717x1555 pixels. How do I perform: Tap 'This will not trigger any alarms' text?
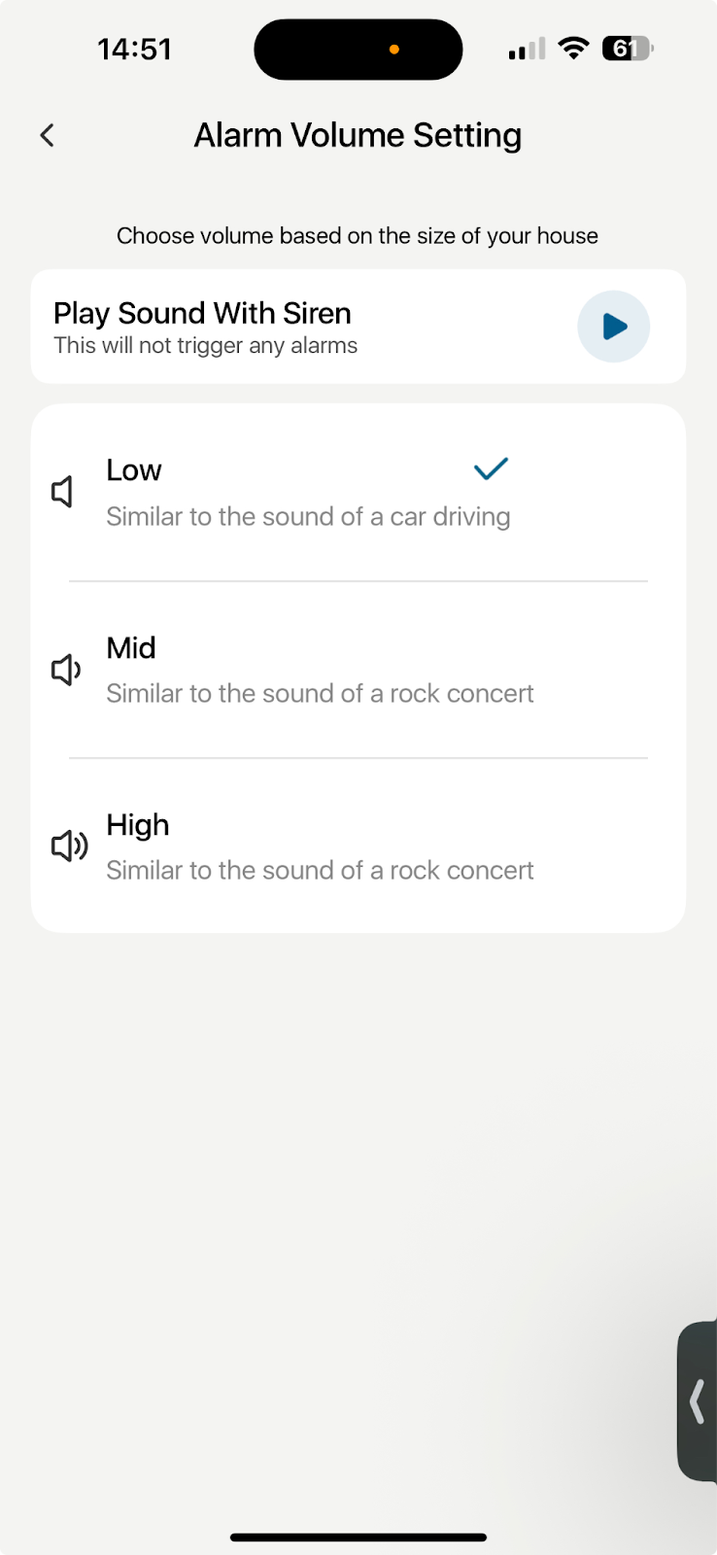206,346
